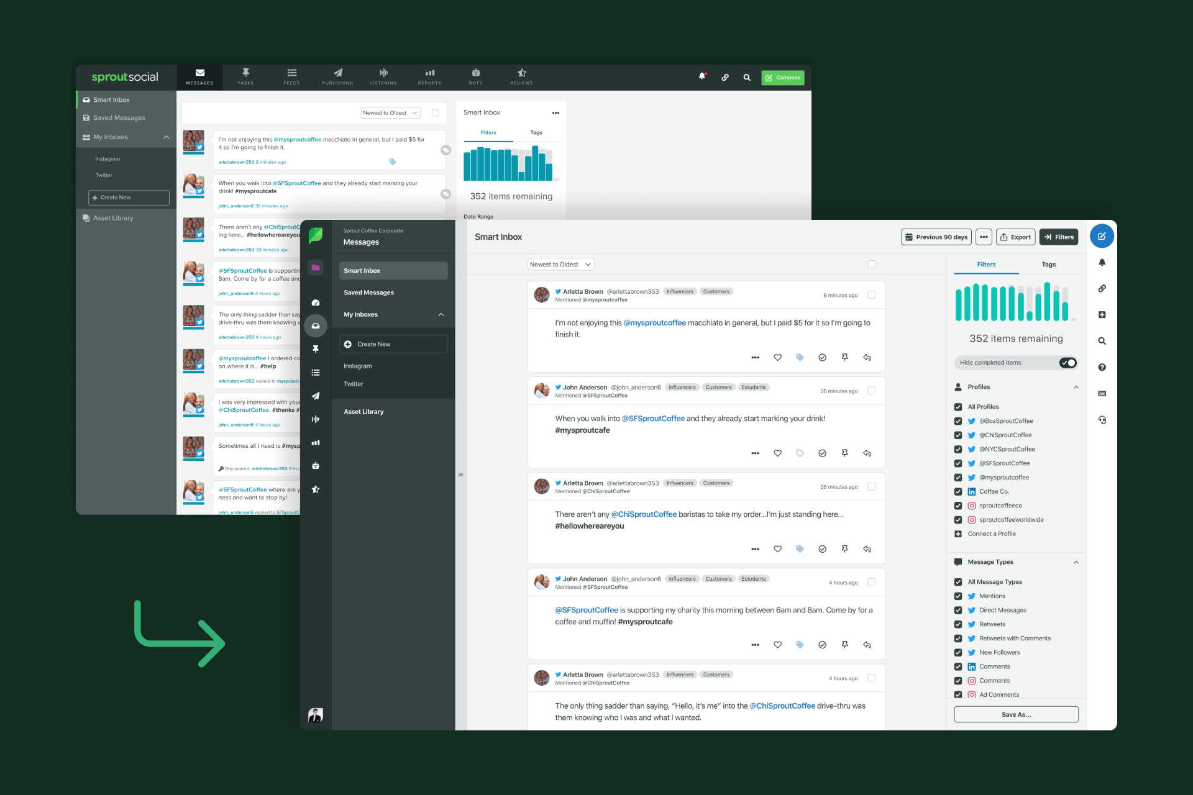Select Saved Messages in Messages menu
This screenshot has height=795, width=1193.
[x=368, y=293]
